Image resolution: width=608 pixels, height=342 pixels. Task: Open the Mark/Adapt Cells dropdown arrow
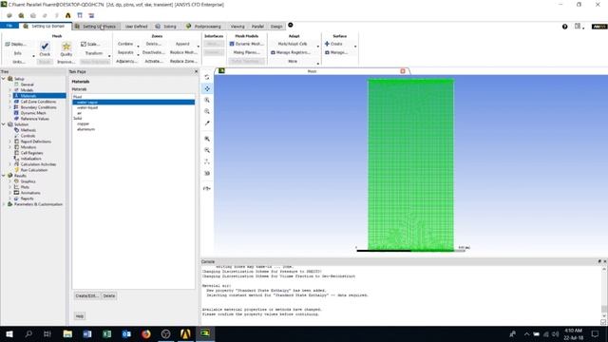pyautogui.click(x=318, y=47)
